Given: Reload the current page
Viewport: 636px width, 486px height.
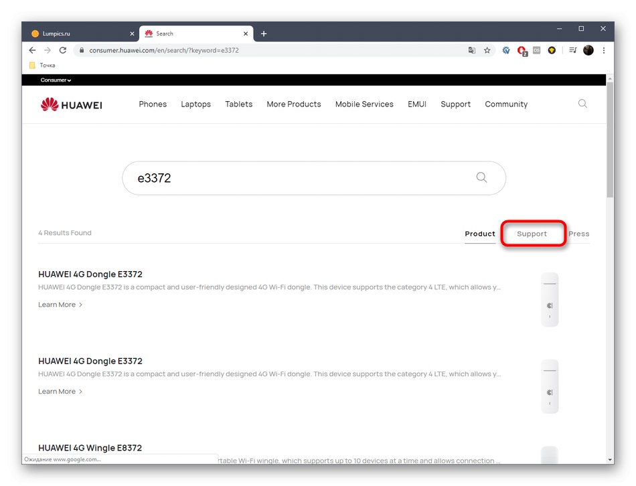Looking at the screenshot, I should [x=62, y=50].
